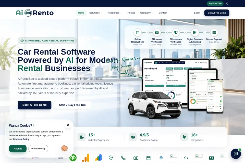The image size is (245, 163).
Task: Click the camera integration icon
Action: tap(136, 158)
